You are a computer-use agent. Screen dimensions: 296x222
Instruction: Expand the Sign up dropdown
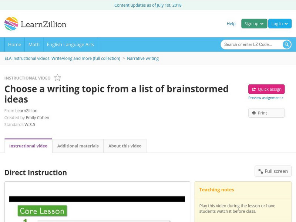point(253,23)
